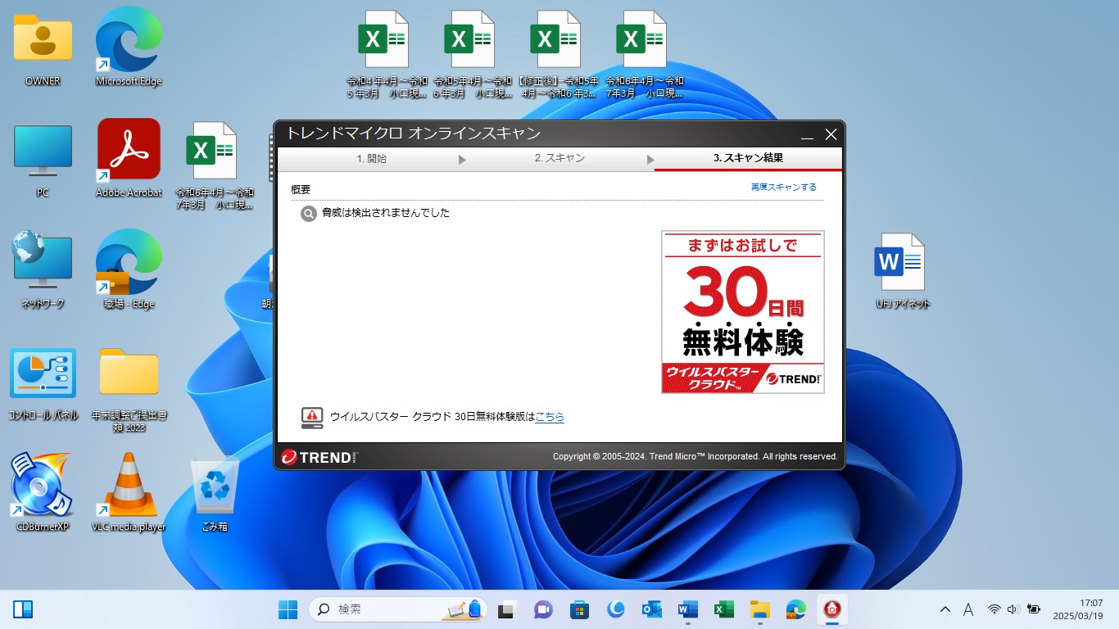
Task: Open the UFJ アイネット Word document
Action: pyautogui.click(x=902, y=262)
